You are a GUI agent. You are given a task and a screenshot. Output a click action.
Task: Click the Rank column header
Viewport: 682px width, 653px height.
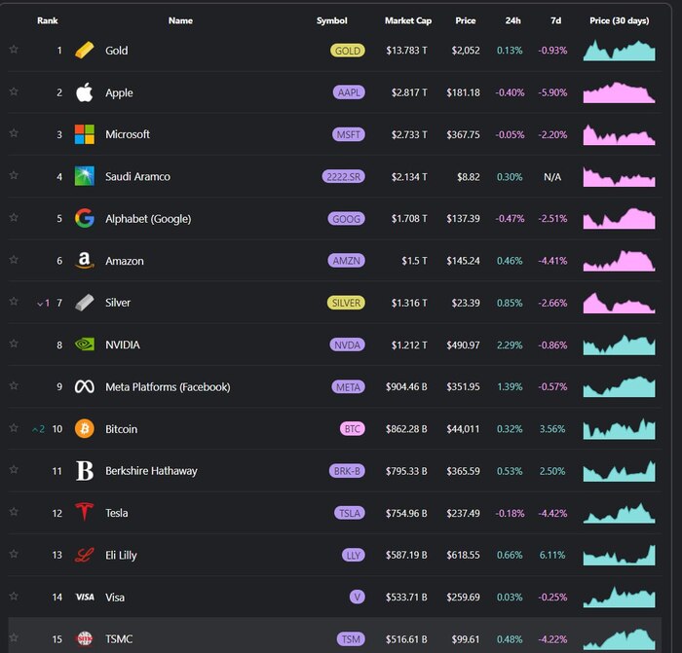[x=48, y=20]
